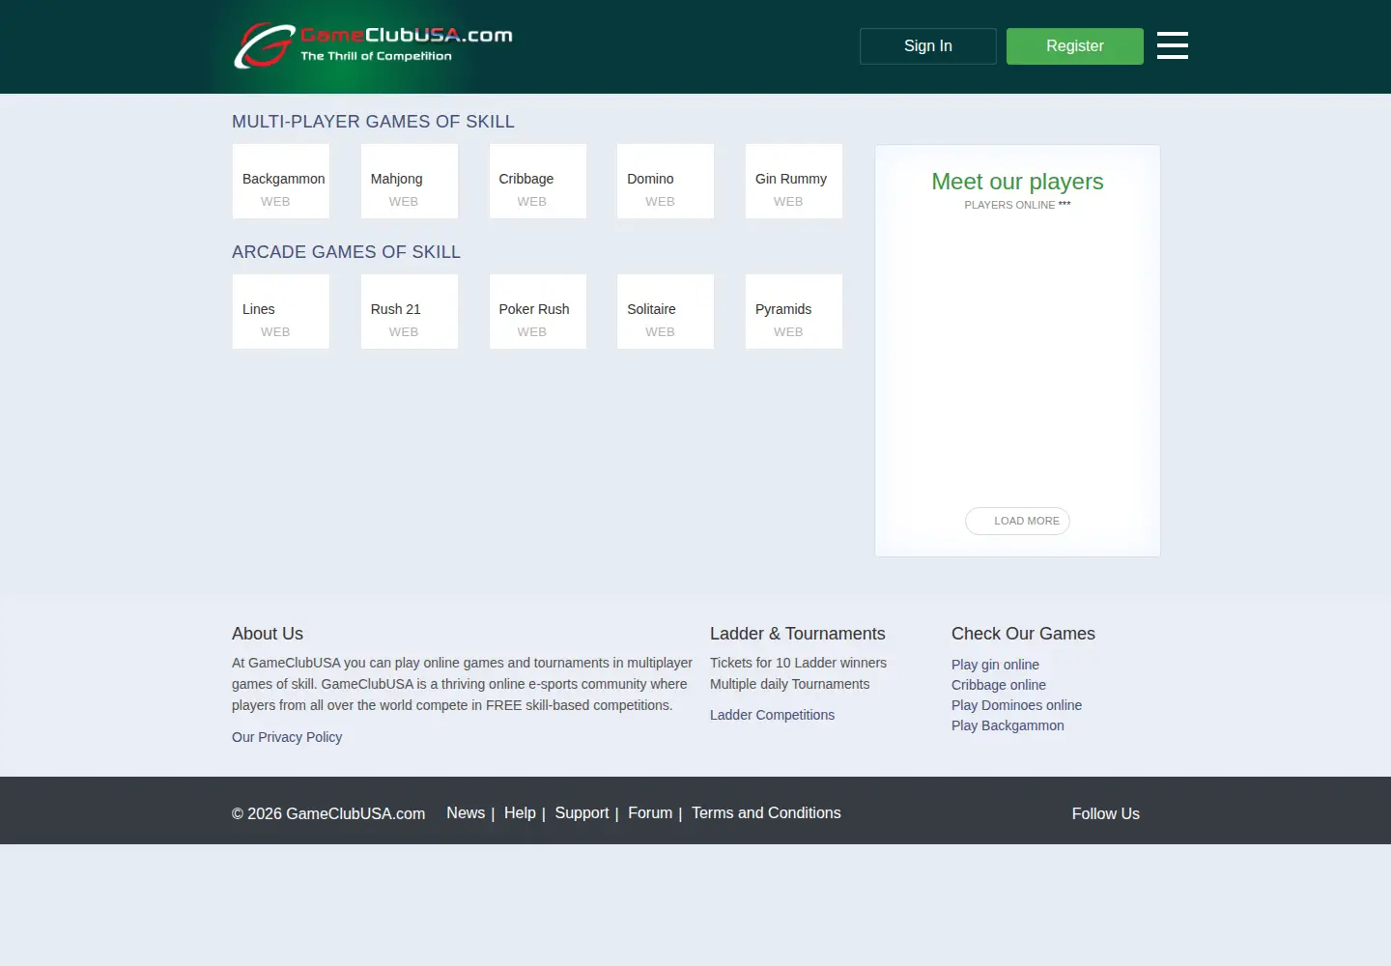The height and width of the screenshot is (966, 1391).
Task: Open the Lines arcade game card
Action: point(281,311)
